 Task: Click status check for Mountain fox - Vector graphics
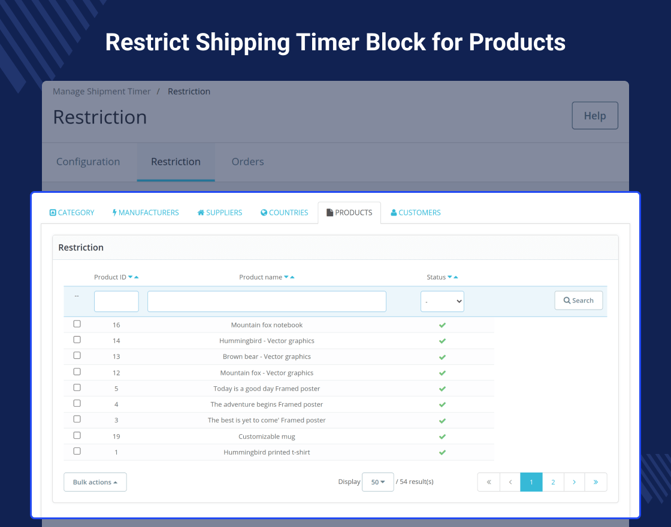442,373
